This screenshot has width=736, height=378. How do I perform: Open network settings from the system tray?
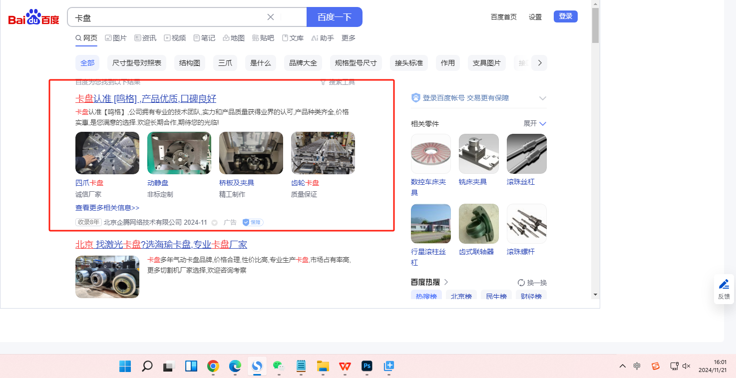point(674,366)
